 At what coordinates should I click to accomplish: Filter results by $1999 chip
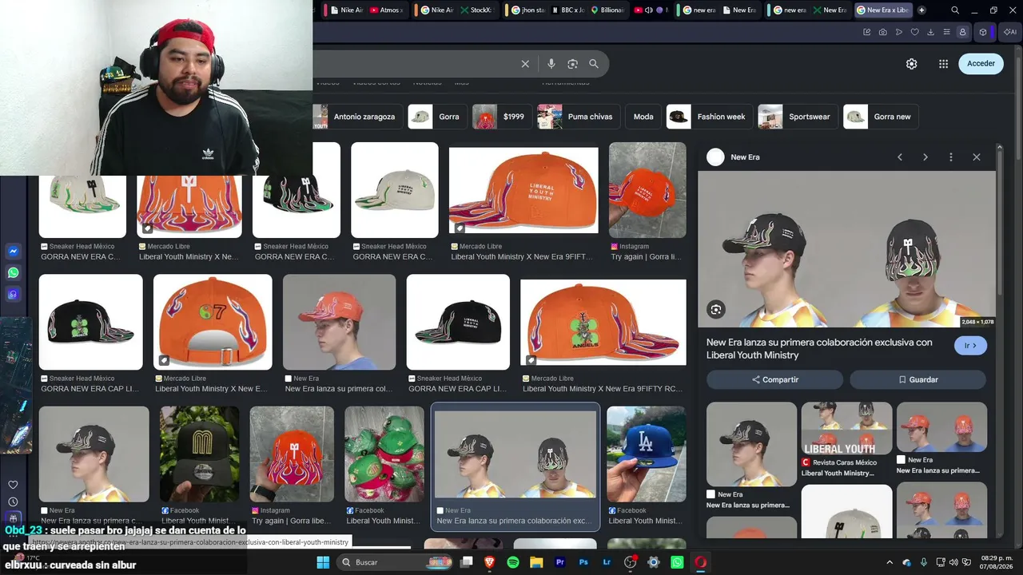click(x=502, y=117)
